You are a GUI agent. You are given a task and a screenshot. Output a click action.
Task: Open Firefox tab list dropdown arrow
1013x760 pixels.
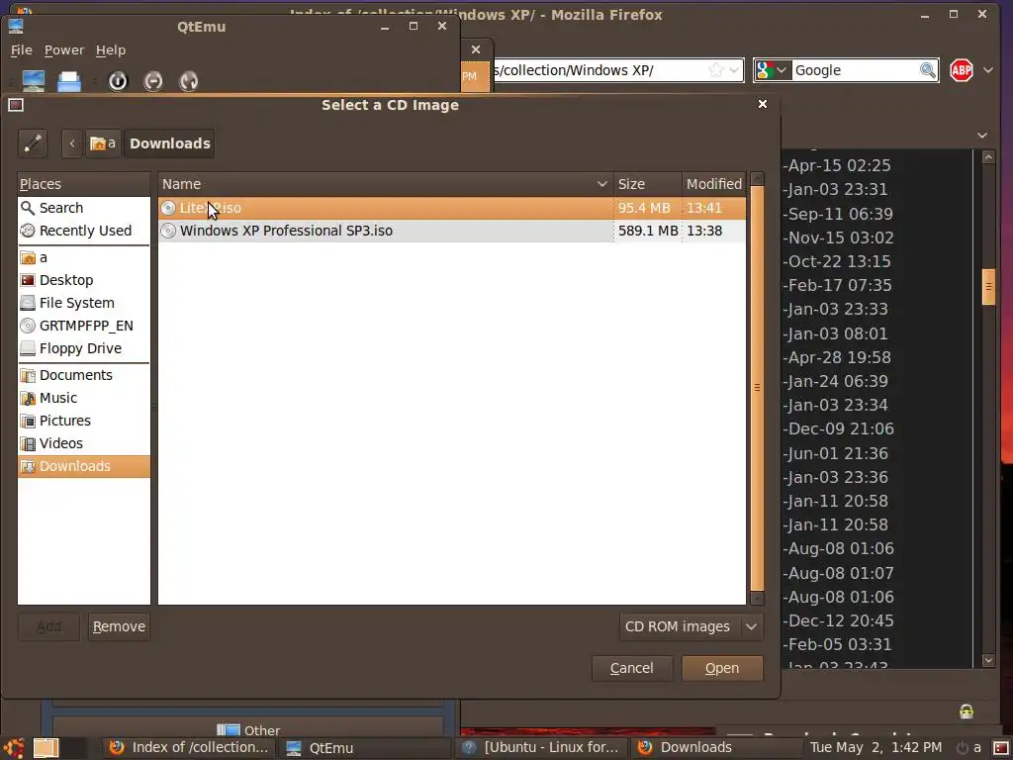tap(982, 135)
